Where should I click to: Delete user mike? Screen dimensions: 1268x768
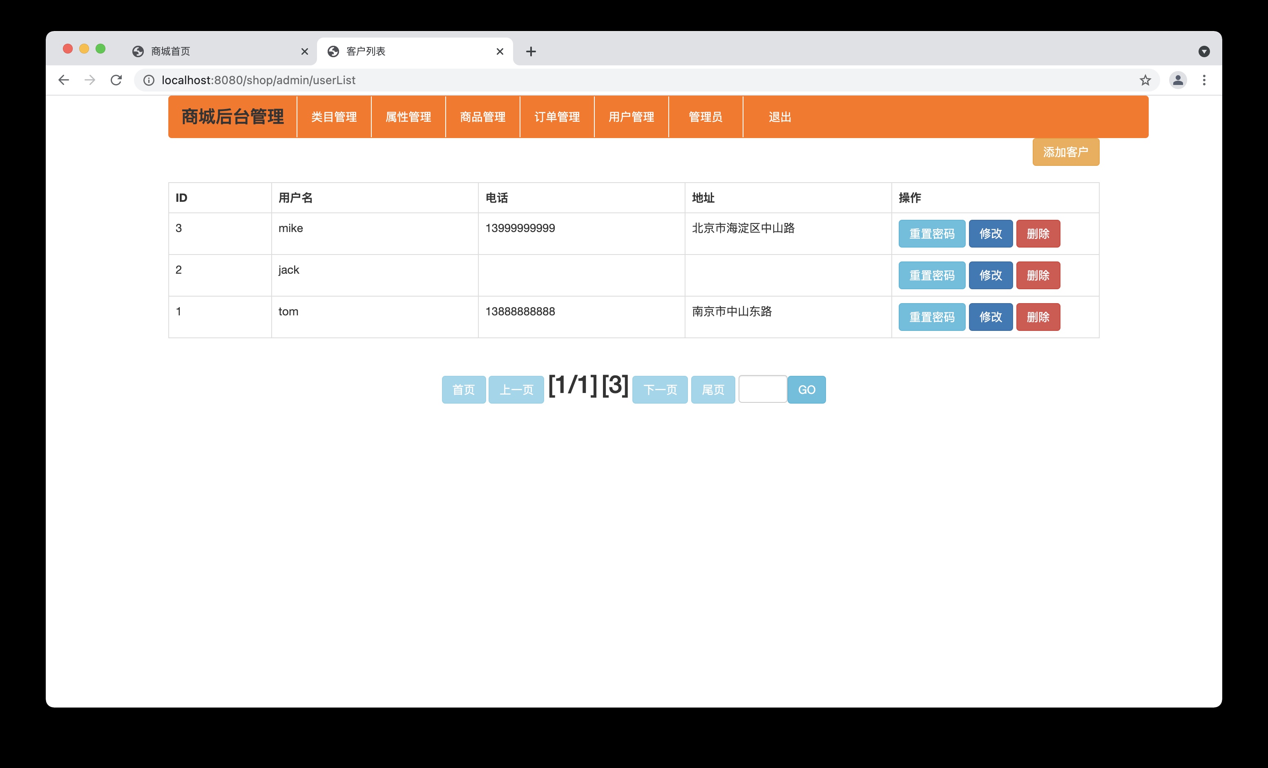point(1038,234)
